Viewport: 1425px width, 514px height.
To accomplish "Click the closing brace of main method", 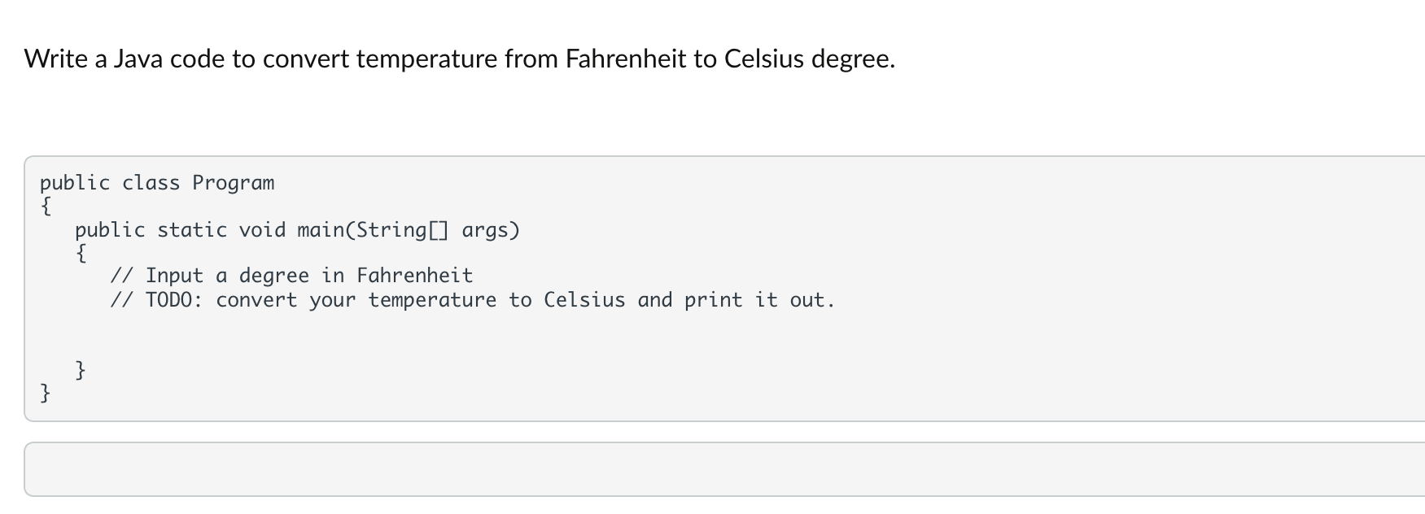I will click(x=81, y=370).
